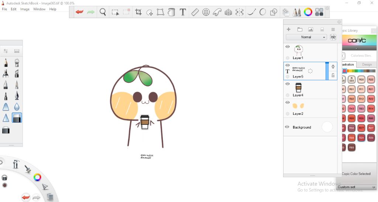Screen dimensions: 378x202
Task: Open the layer panel hamburger menu
Action: [x=333, y=29]
